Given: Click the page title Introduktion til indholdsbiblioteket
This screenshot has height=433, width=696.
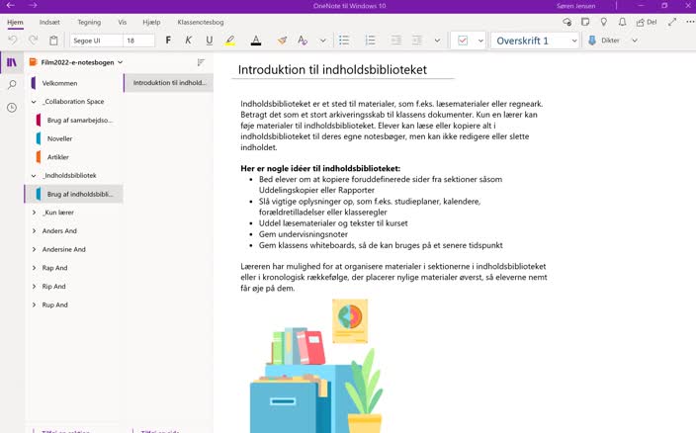Looking at the screenshot, I should 332,69.
